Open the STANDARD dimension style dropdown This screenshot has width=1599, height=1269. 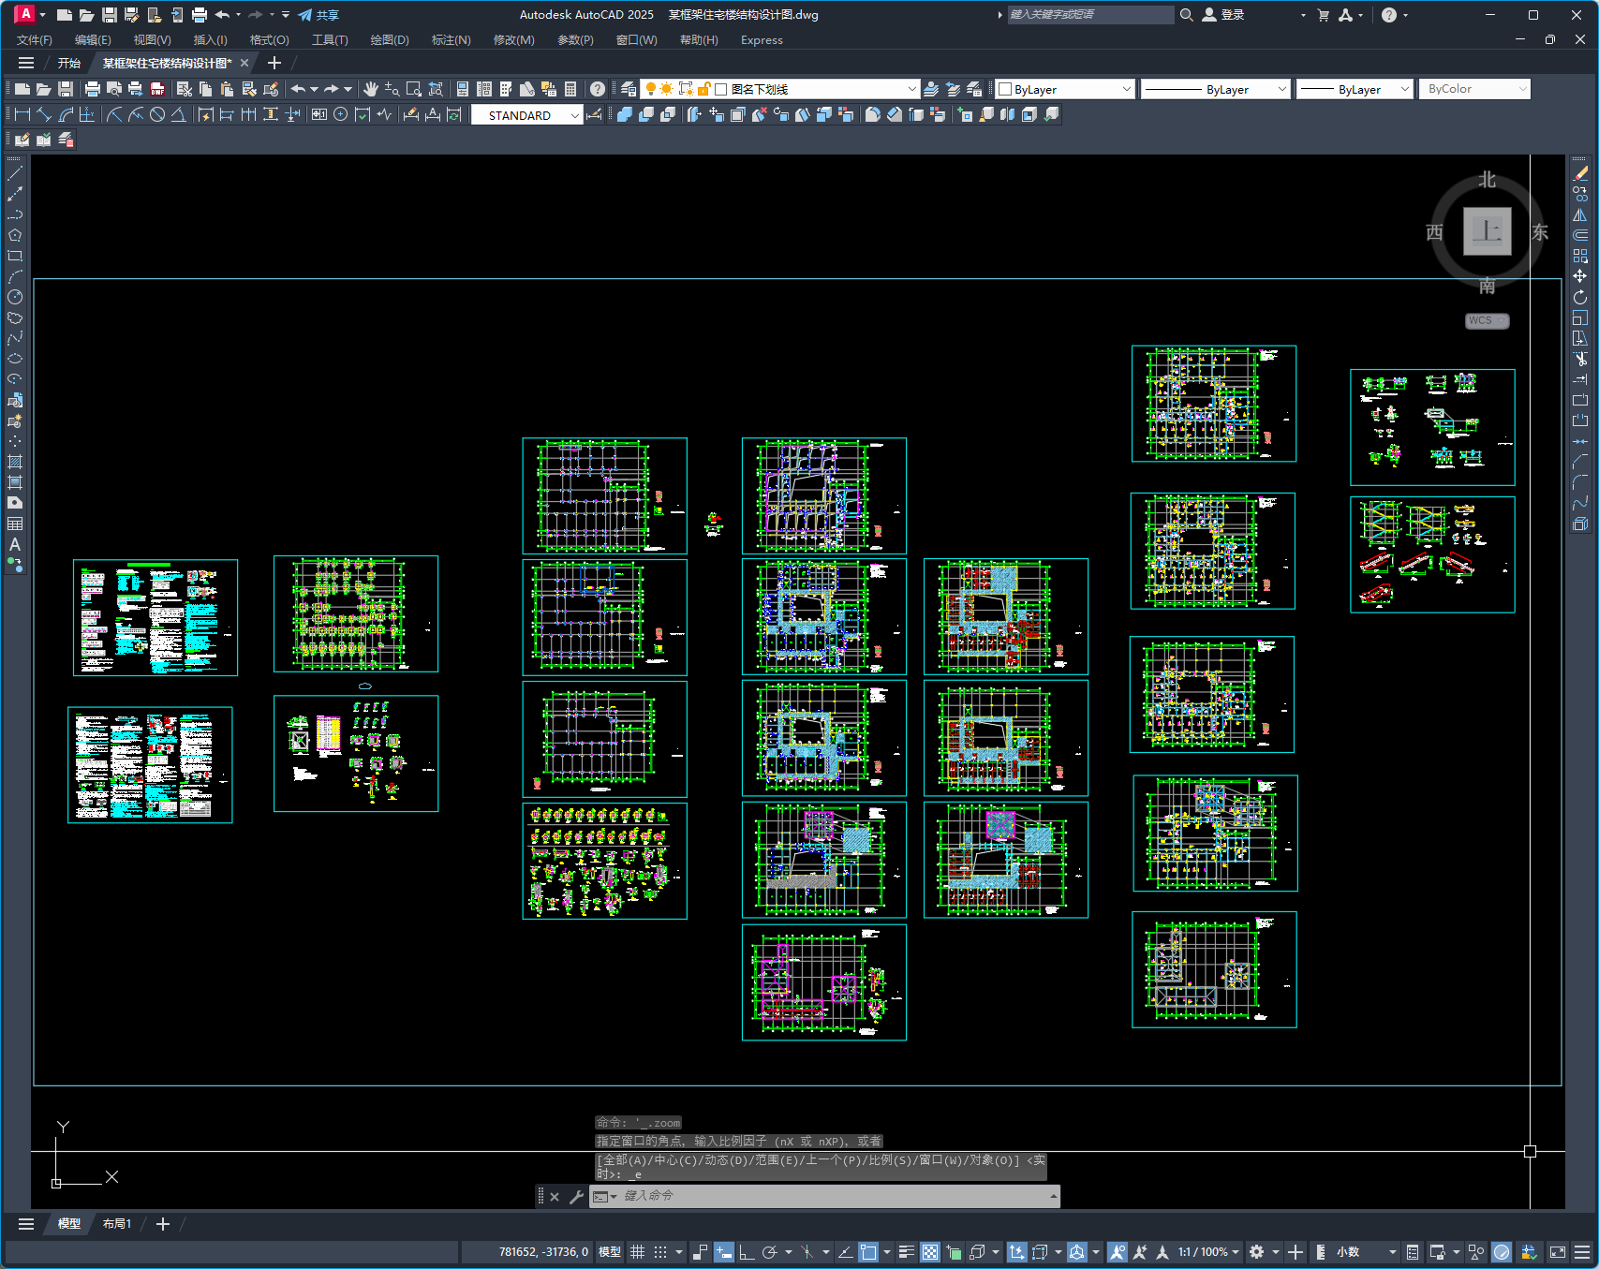click(x=527, y=115)
